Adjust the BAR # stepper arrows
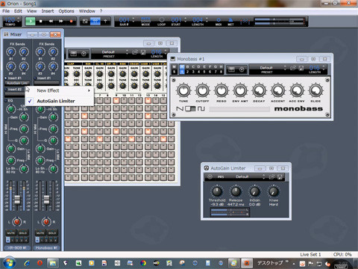The height and width of the screenshot is (269, 358). [x=134, y=20]
